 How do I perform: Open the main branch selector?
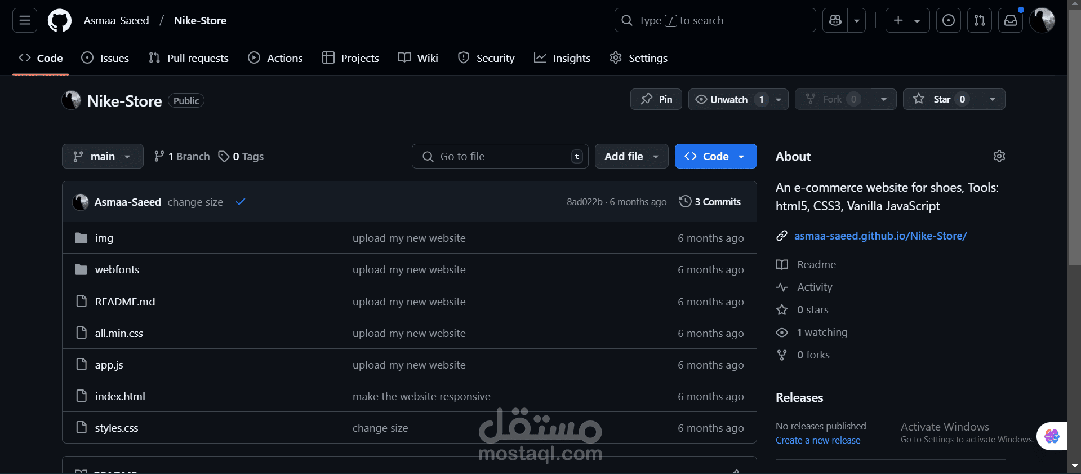(x=103, y=156)
